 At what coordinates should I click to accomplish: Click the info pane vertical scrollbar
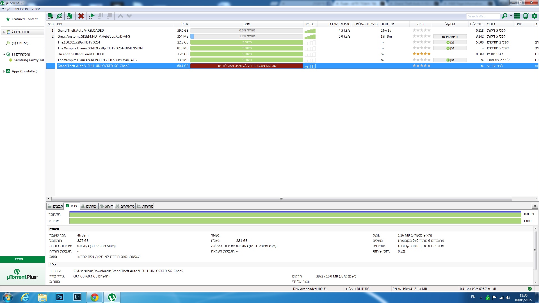click(535, 250)
